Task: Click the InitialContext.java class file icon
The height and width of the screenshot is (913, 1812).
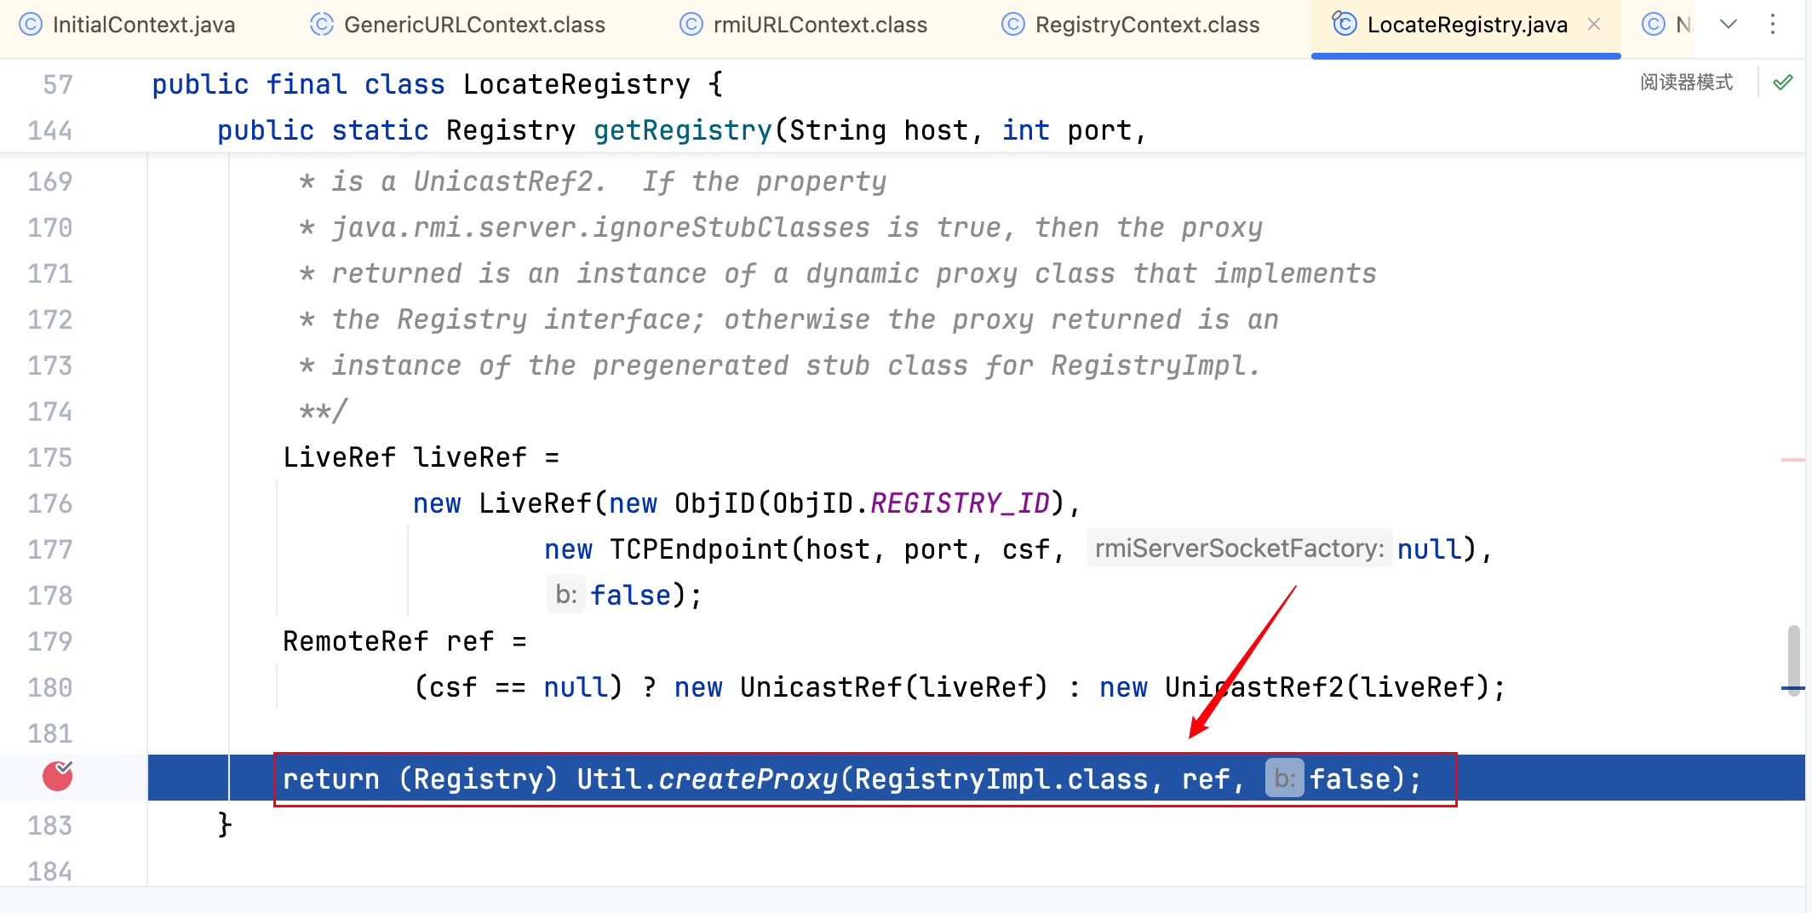Action: click(x=31, y=25)
